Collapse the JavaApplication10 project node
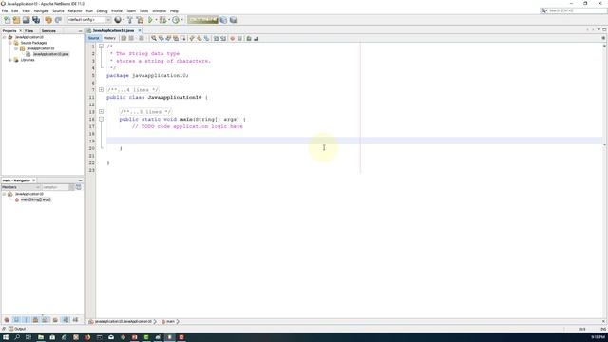 (x=4, y=37)
